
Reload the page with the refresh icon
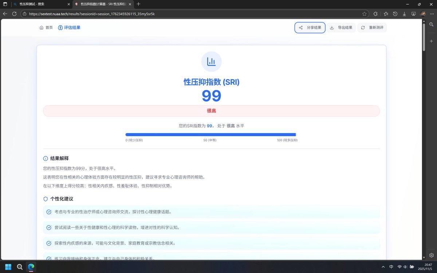point(14,14)
